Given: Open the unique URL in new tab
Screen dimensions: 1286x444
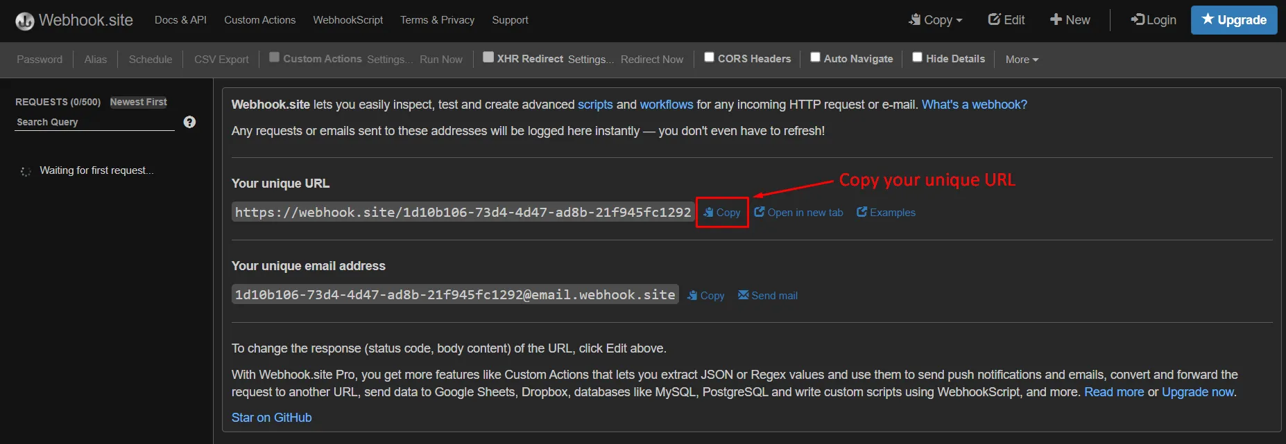Looking at the screenshot, I should [799, 213].
